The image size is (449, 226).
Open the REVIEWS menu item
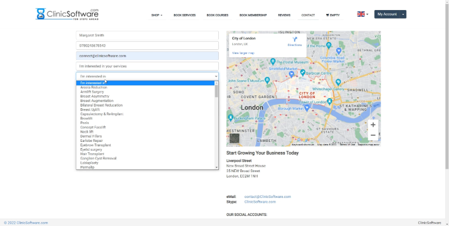click(x=284, y=15)
